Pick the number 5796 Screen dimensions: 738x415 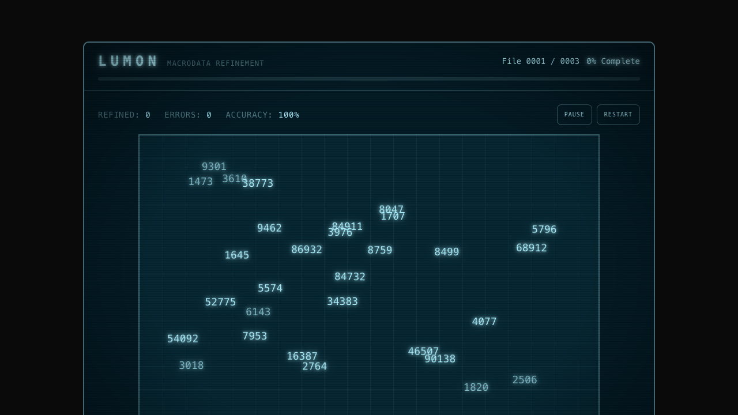(544, 229)
